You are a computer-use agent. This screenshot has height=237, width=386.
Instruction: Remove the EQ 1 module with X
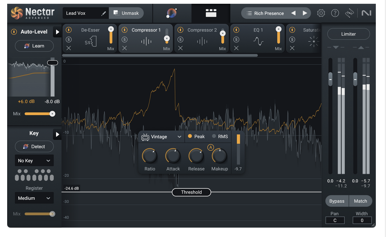point(236,48)
